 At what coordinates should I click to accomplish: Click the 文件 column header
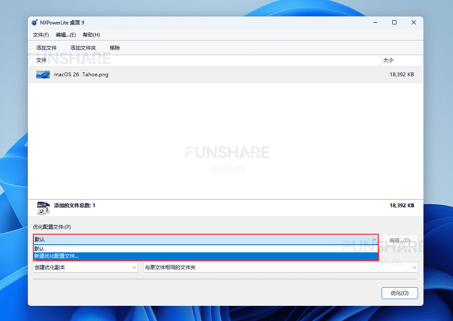pyautogui.click(x=42, y=60)
